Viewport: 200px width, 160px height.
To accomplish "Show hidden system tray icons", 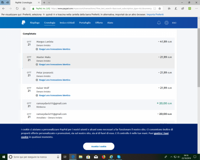I will coord(171,157).
